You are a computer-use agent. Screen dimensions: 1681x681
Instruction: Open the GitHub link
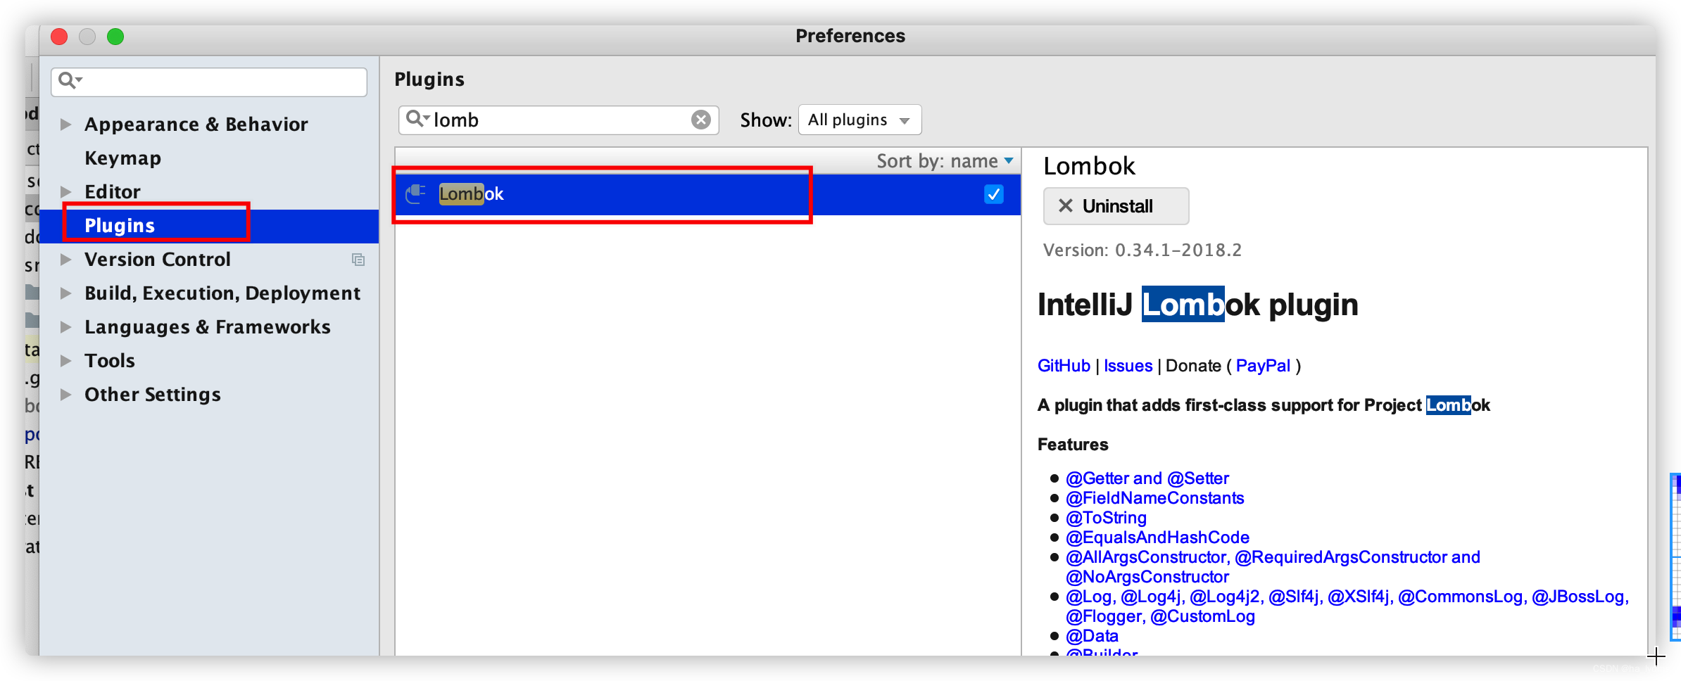click(1064, 366)
